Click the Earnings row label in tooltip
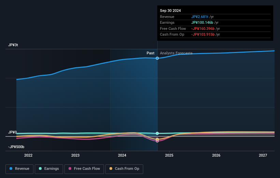The image size is (280, 178). click(x=167, y=22)
